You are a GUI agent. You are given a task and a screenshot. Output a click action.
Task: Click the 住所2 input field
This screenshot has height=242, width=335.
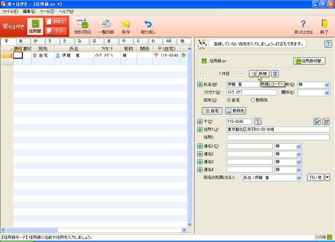[278, 137]
